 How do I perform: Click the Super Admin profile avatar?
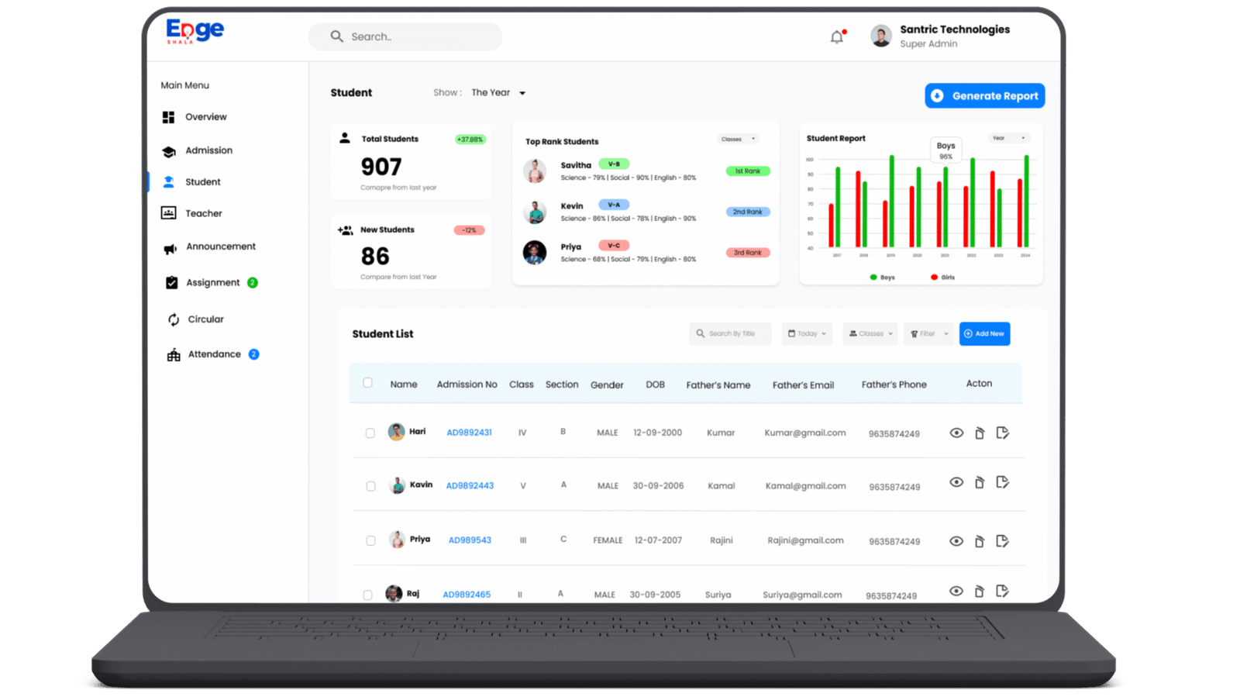[x=880, y=36]
